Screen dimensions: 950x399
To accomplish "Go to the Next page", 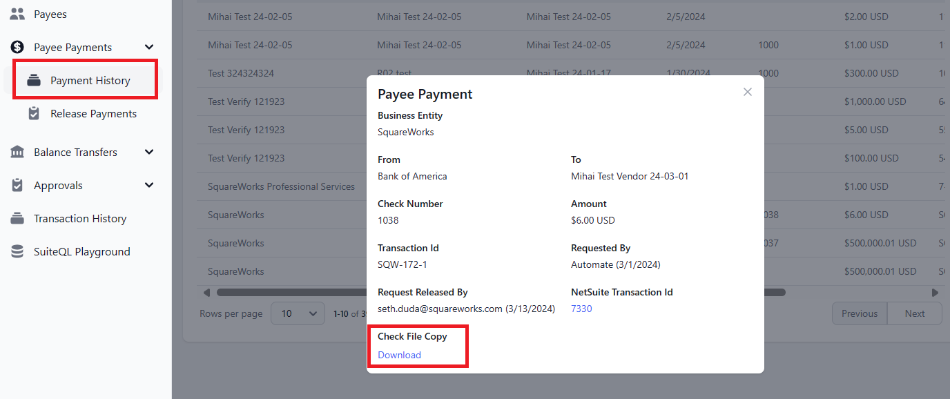I will point(914,313).
